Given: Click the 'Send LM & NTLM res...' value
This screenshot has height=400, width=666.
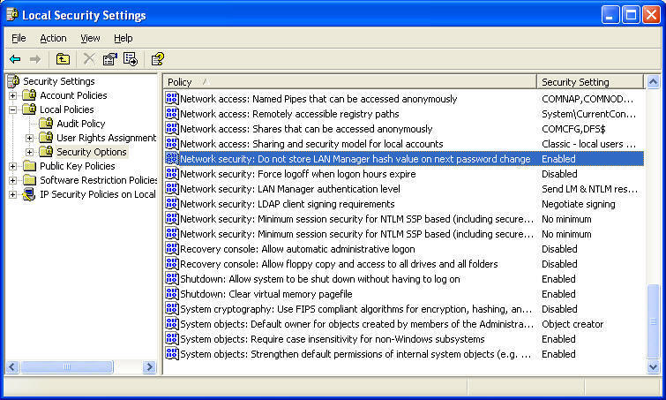Looking at the screenshot, I should (x=589, y=189).
